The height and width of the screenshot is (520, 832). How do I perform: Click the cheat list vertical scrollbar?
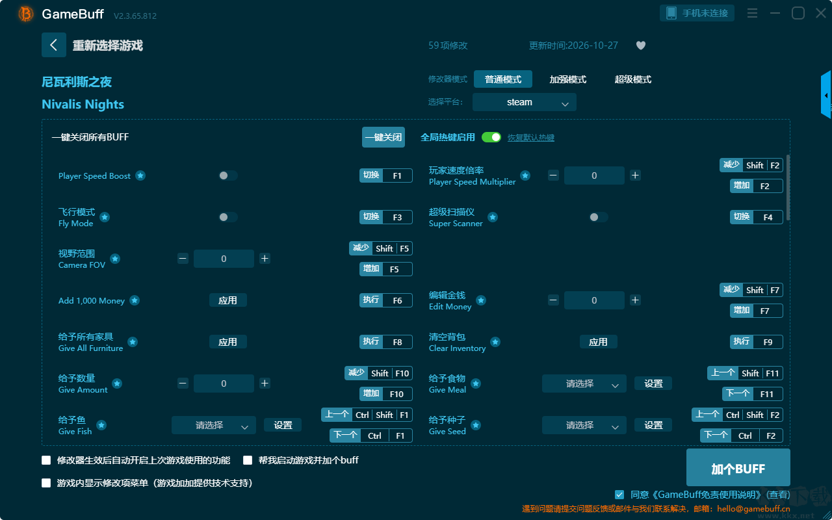788,187
